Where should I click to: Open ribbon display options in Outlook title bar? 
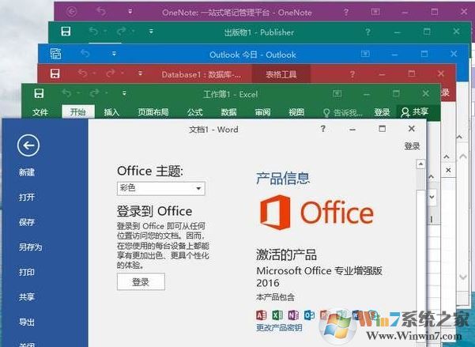click(x=365, y=54)
